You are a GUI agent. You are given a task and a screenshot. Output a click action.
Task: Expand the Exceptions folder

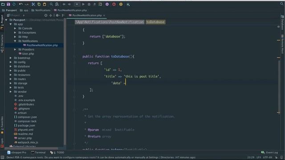point(15,32)
